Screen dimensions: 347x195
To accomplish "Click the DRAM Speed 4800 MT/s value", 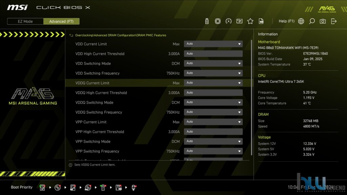I will pyautogui.click(x=311, y=126).
